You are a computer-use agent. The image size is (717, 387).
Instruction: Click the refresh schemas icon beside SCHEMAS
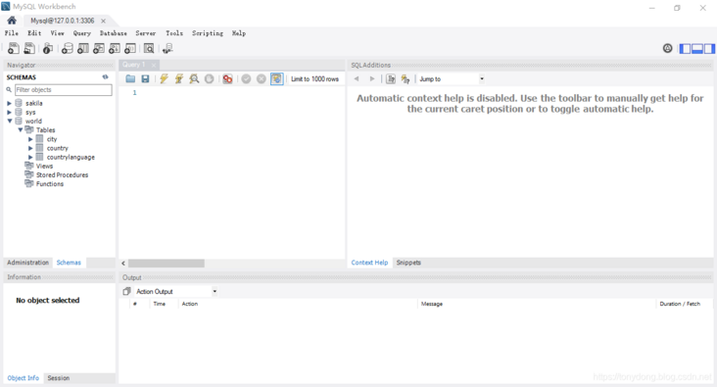pos(105,76)
